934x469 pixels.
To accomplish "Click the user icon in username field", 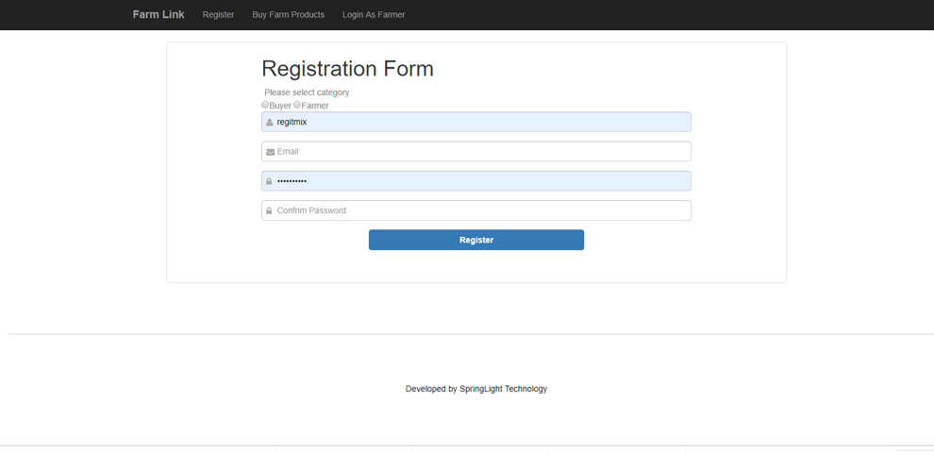I will (269, 122).
